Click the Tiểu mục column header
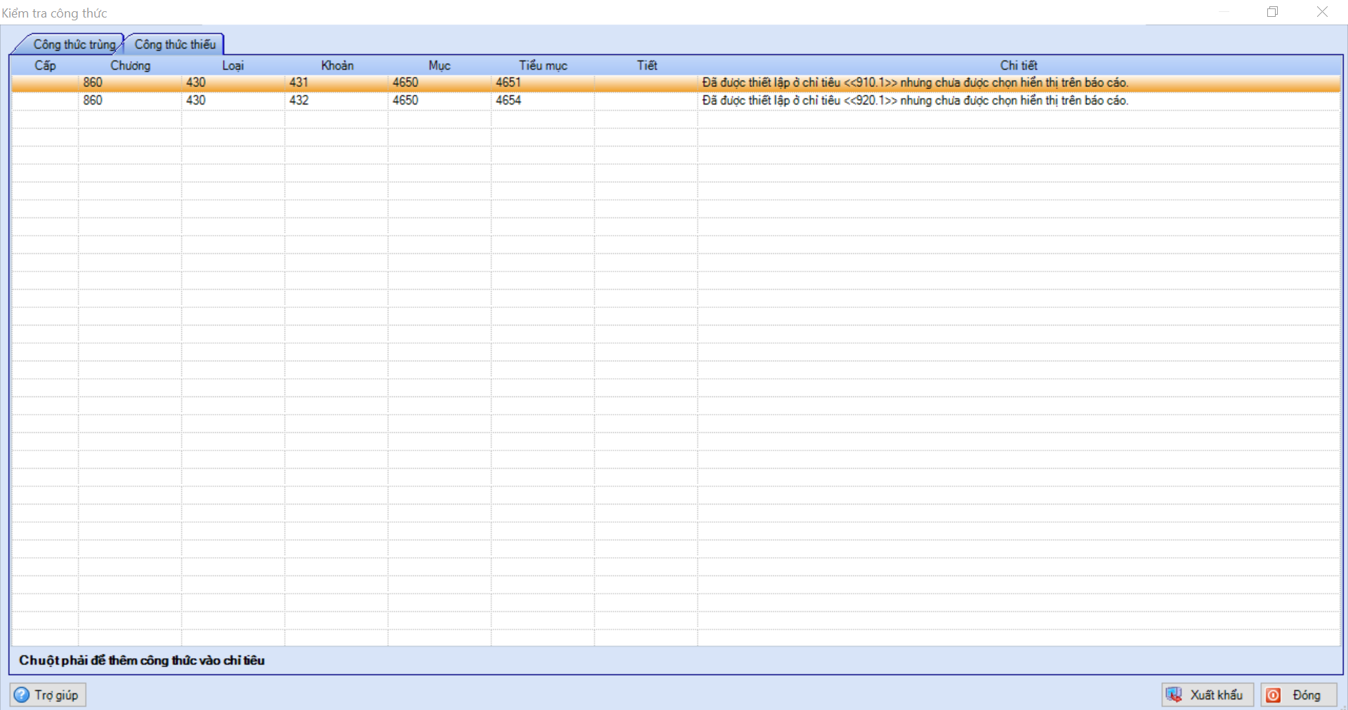 543,65
